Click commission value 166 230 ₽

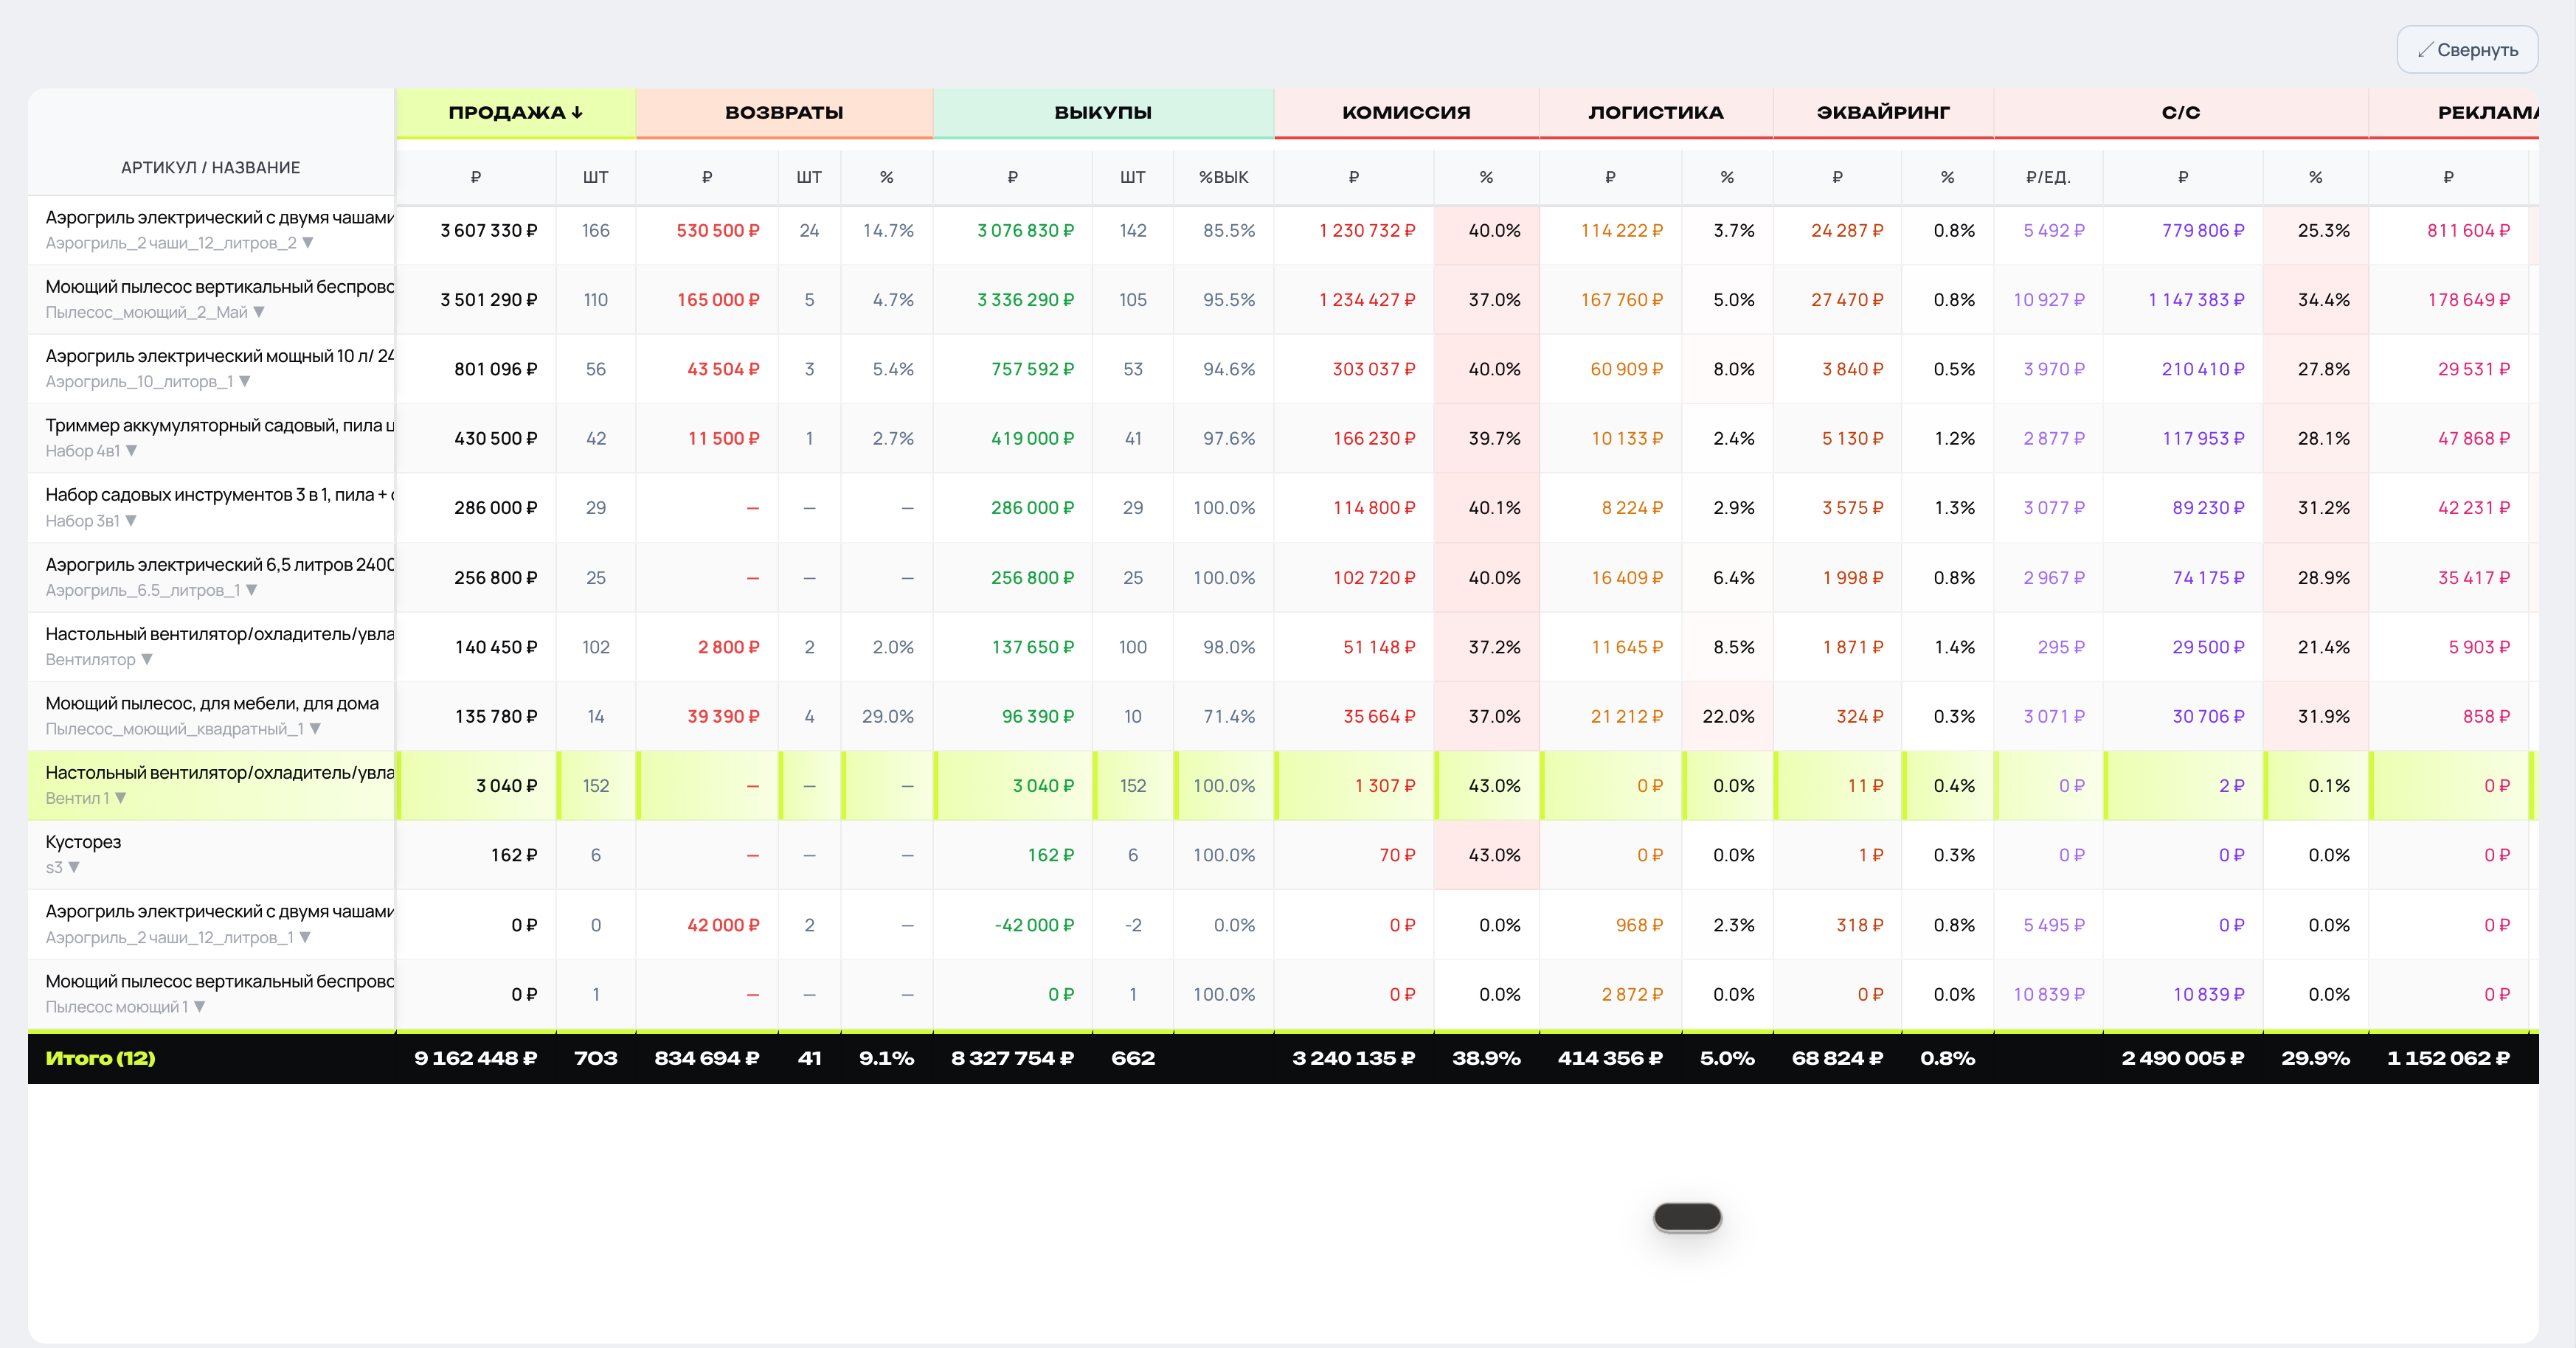point(1374,439)
